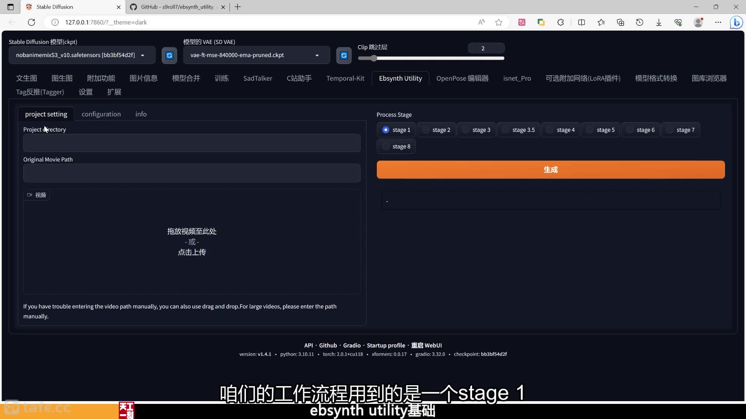Open the SD VAE model dropdown
This screenshot has width=746, height=419.
click(x=256, y=55)
